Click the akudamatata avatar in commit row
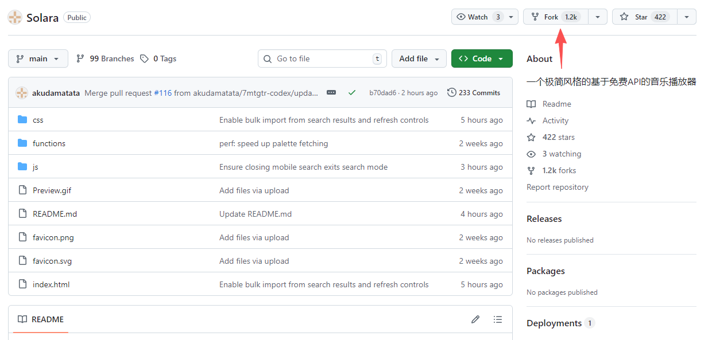This screenshot has height=340, width=712. point(22,93)
